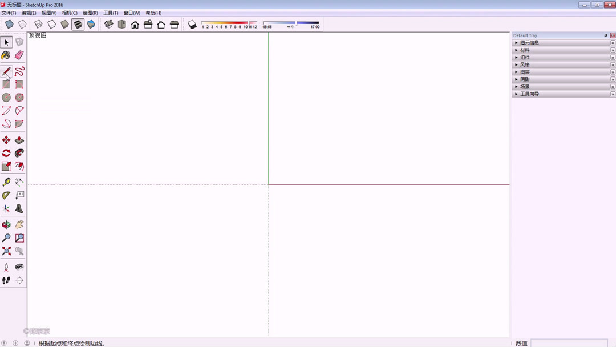This screenshot has width=616, height=347.
Task: Select the Eraser tool
Action: 19,55
